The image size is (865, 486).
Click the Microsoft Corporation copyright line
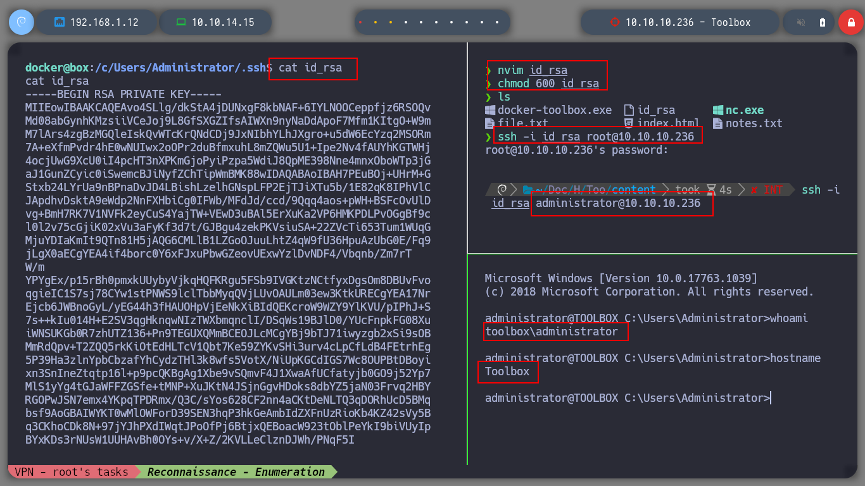tap(650, 292)
